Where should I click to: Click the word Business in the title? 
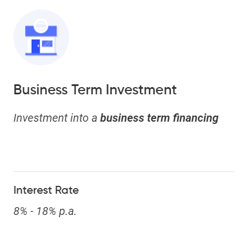point(41,90)
